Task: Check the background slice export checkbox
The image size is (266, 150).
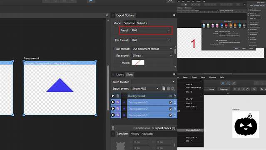Action: pyautogui.click(x=171, y=96)
